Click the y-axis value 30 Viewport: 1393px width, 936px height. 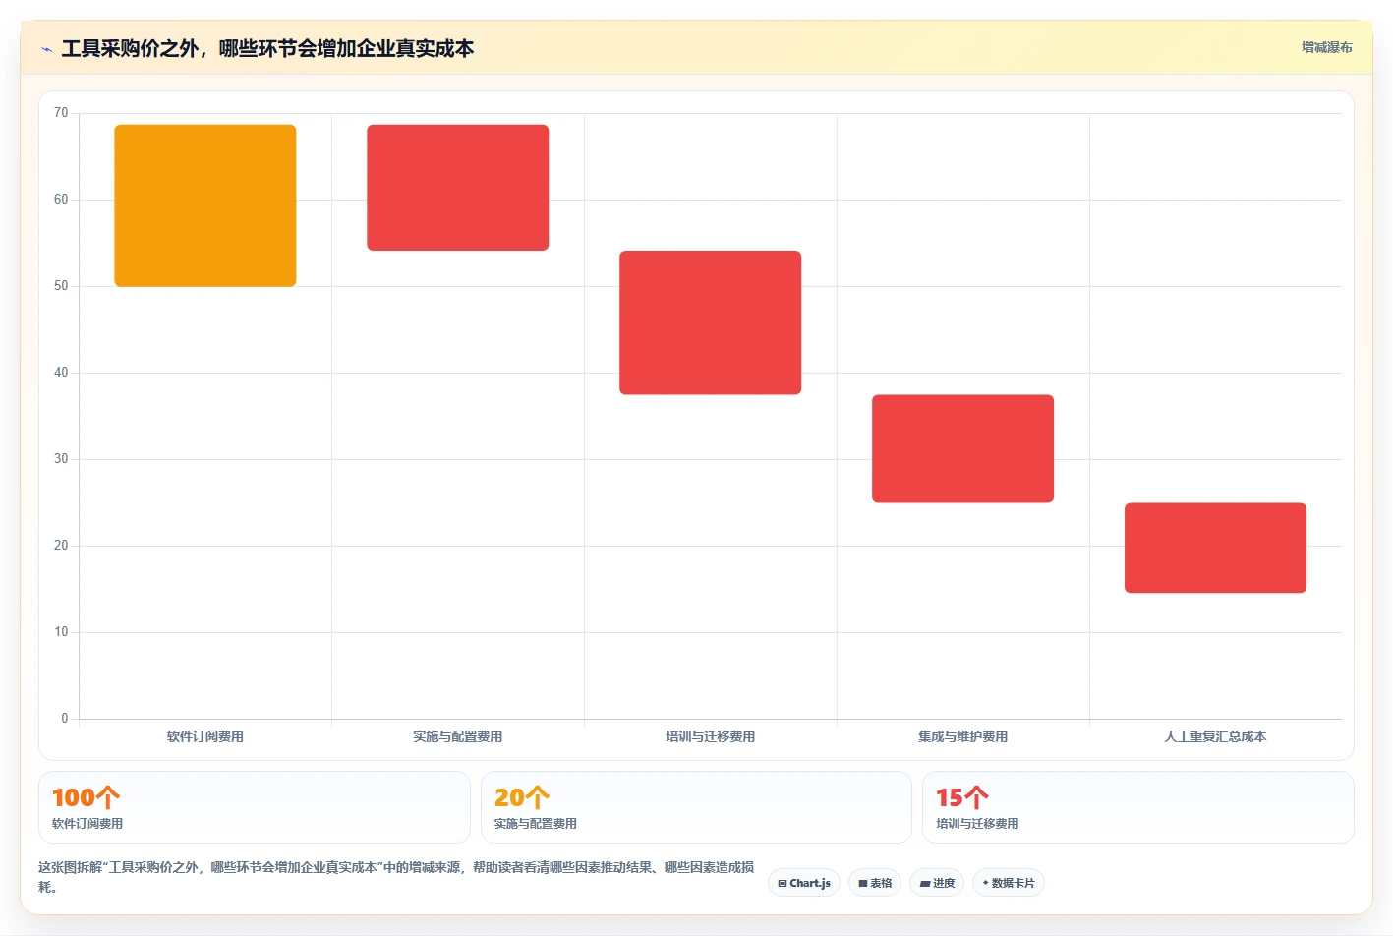61,459
